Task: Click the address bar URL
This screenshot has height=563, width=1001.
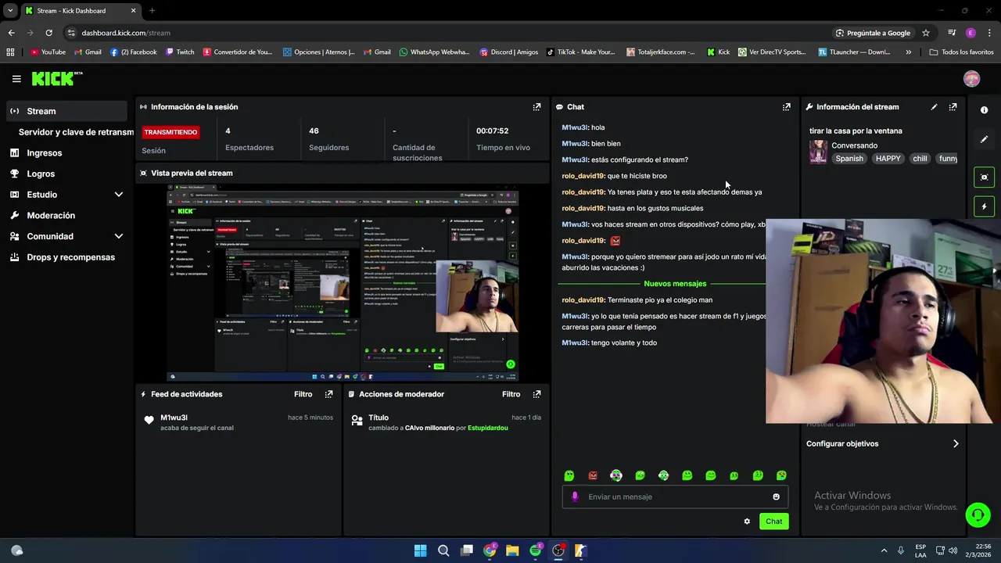Action: tap(126, 33)
